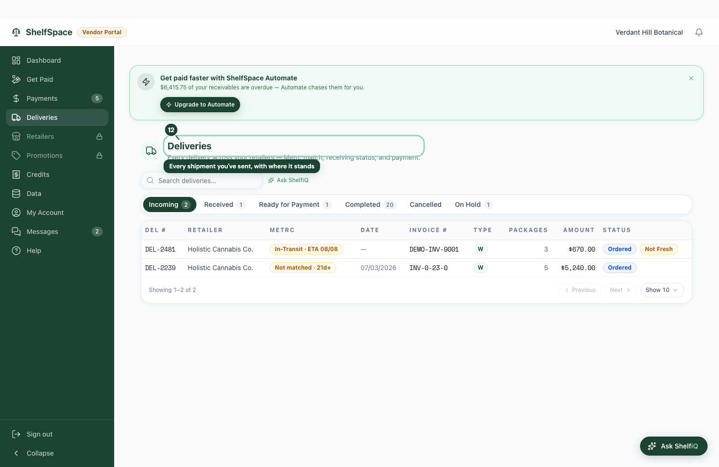719x467 pixels.
Task: Click the search magnifier icon
Action: point(150,180)
